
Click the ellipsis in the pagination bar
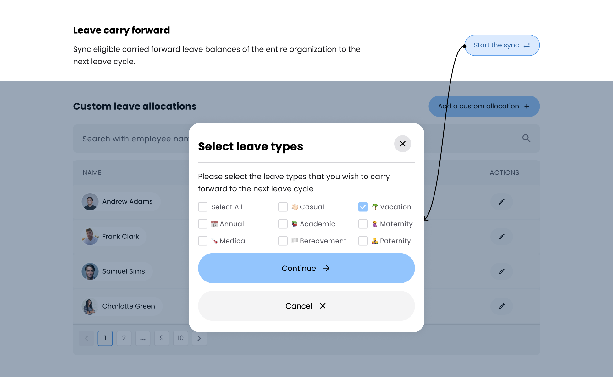(143, 338)
